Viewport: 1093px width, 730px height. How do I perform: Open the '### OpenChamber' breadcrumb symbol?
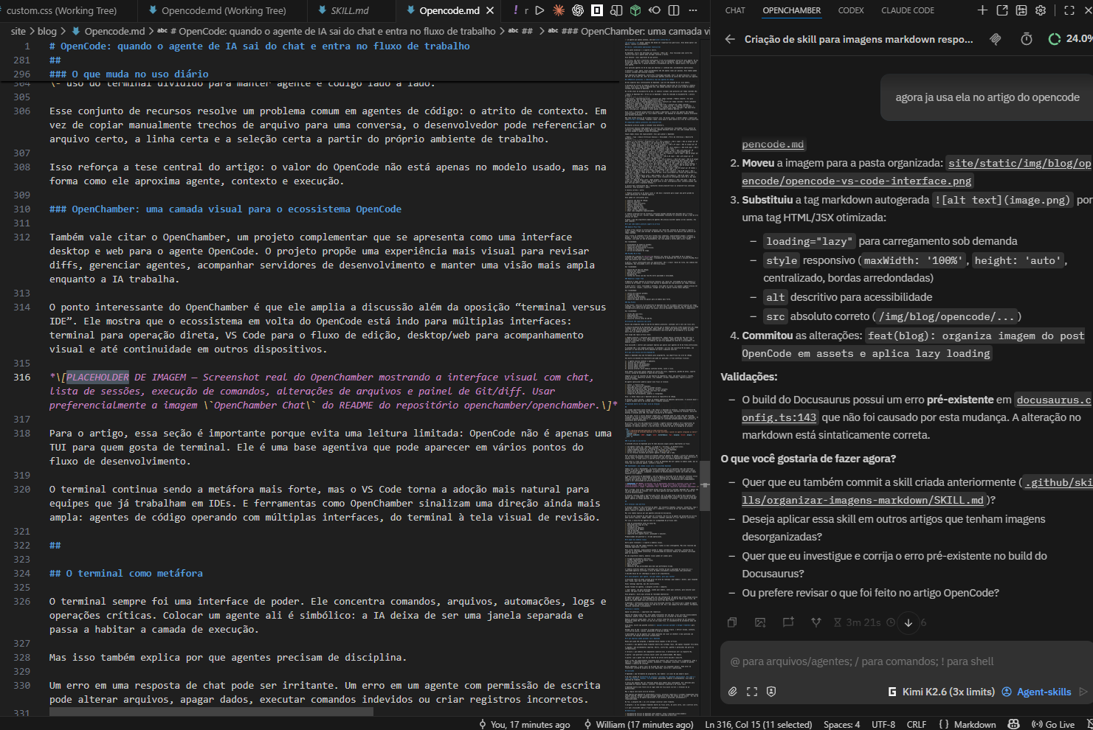629,31
